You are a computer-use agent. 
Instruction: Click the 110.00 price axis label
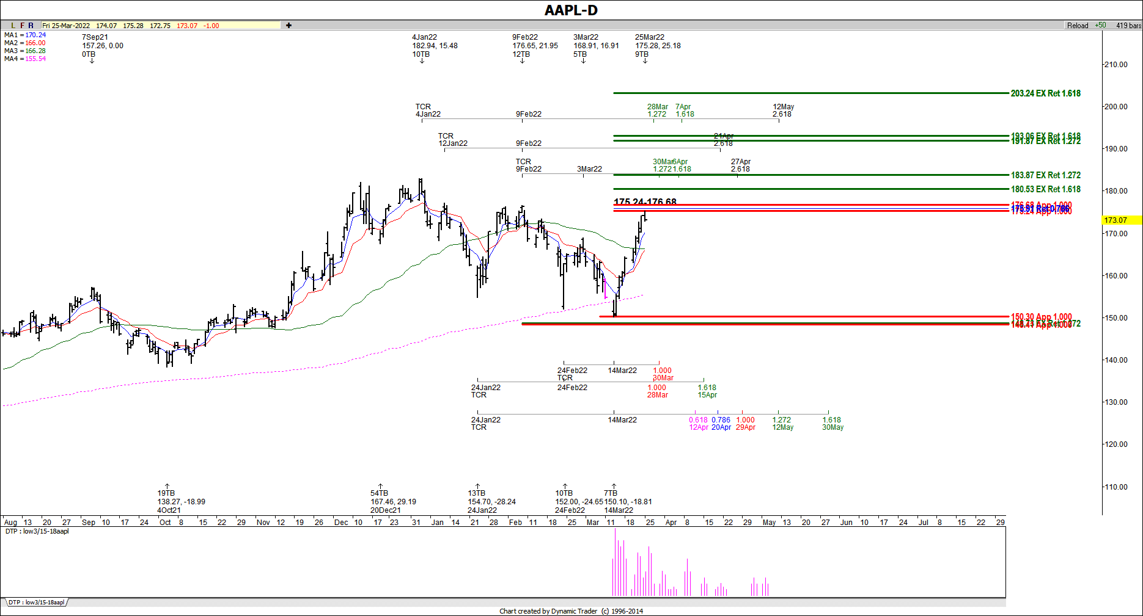(1115, 487)
